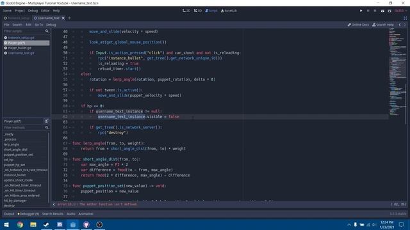Jump to lerp_angle method
The height and width of the screenshot is (230, 410).
click(12, 144)
